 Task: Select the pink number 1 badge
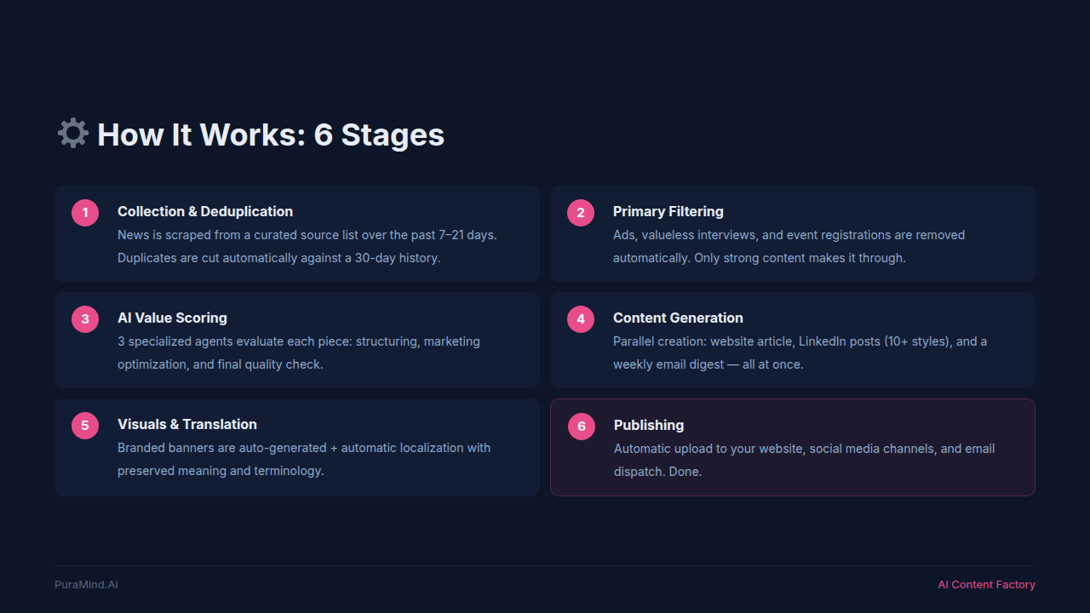[x=85, y=212]
